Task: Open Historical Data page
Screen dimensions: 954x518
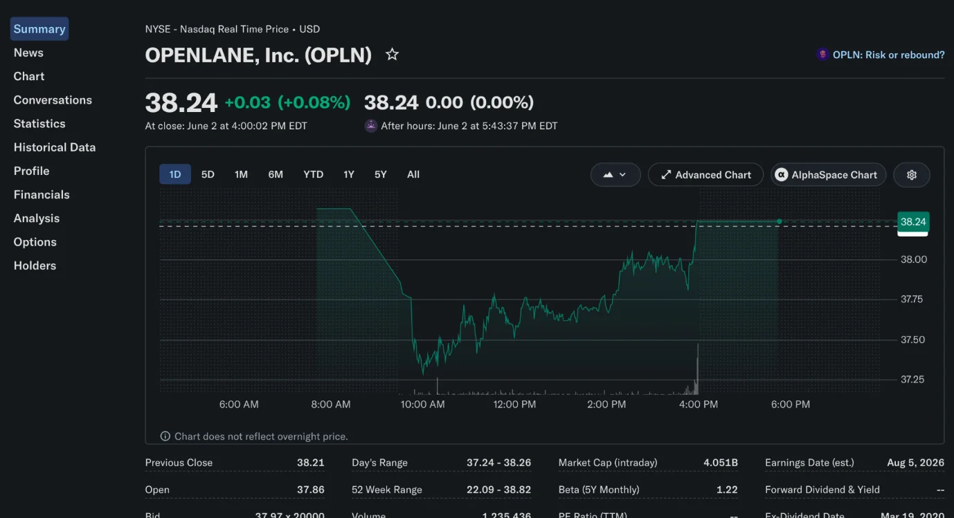Action: (x=55, y=147)
